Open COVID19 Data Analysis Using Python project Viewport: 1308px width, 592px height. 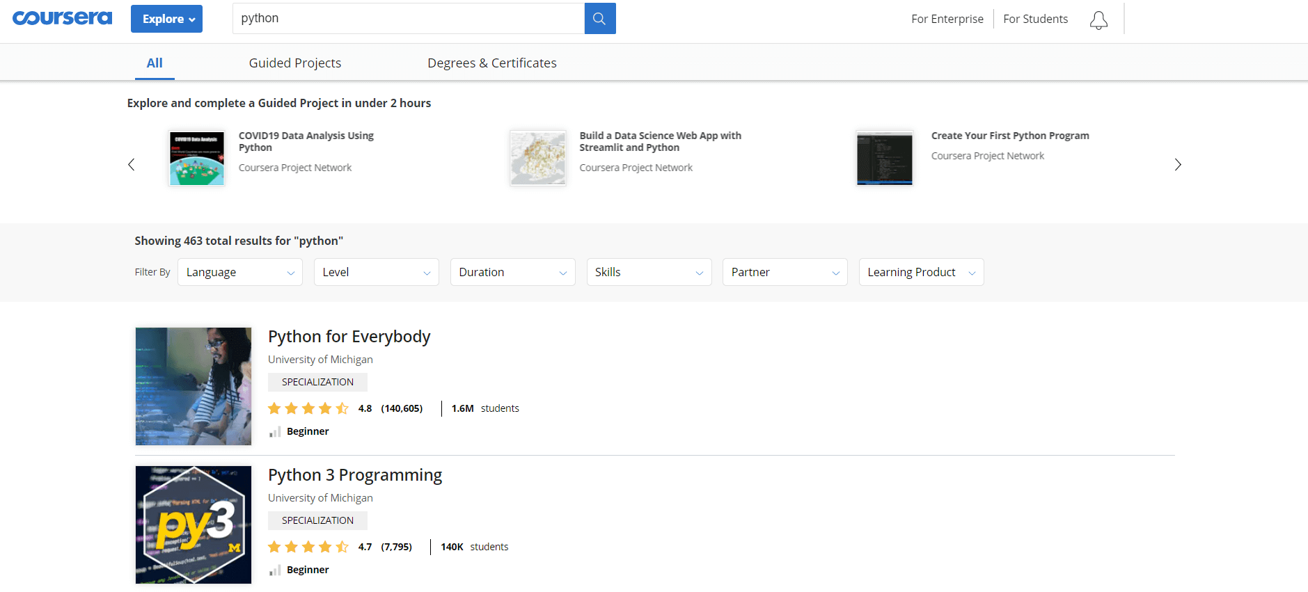pyautogui.click(x=306, y=141)
